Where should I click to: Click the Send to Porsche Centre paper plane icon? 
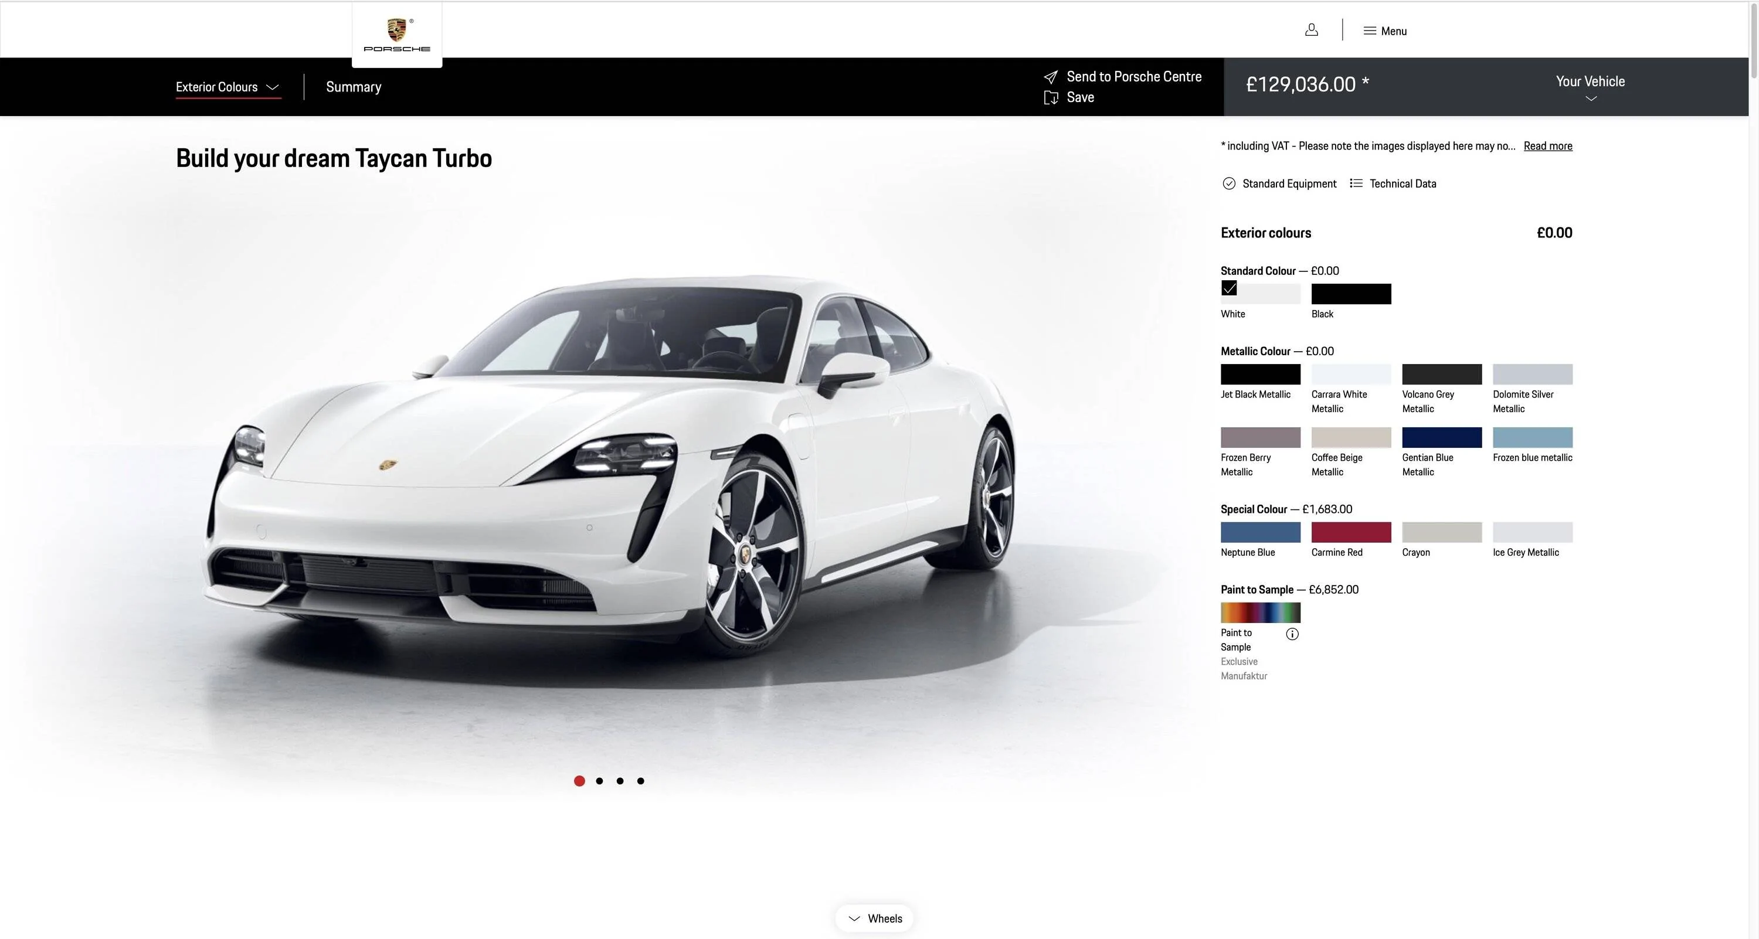tap(1051, 77)
